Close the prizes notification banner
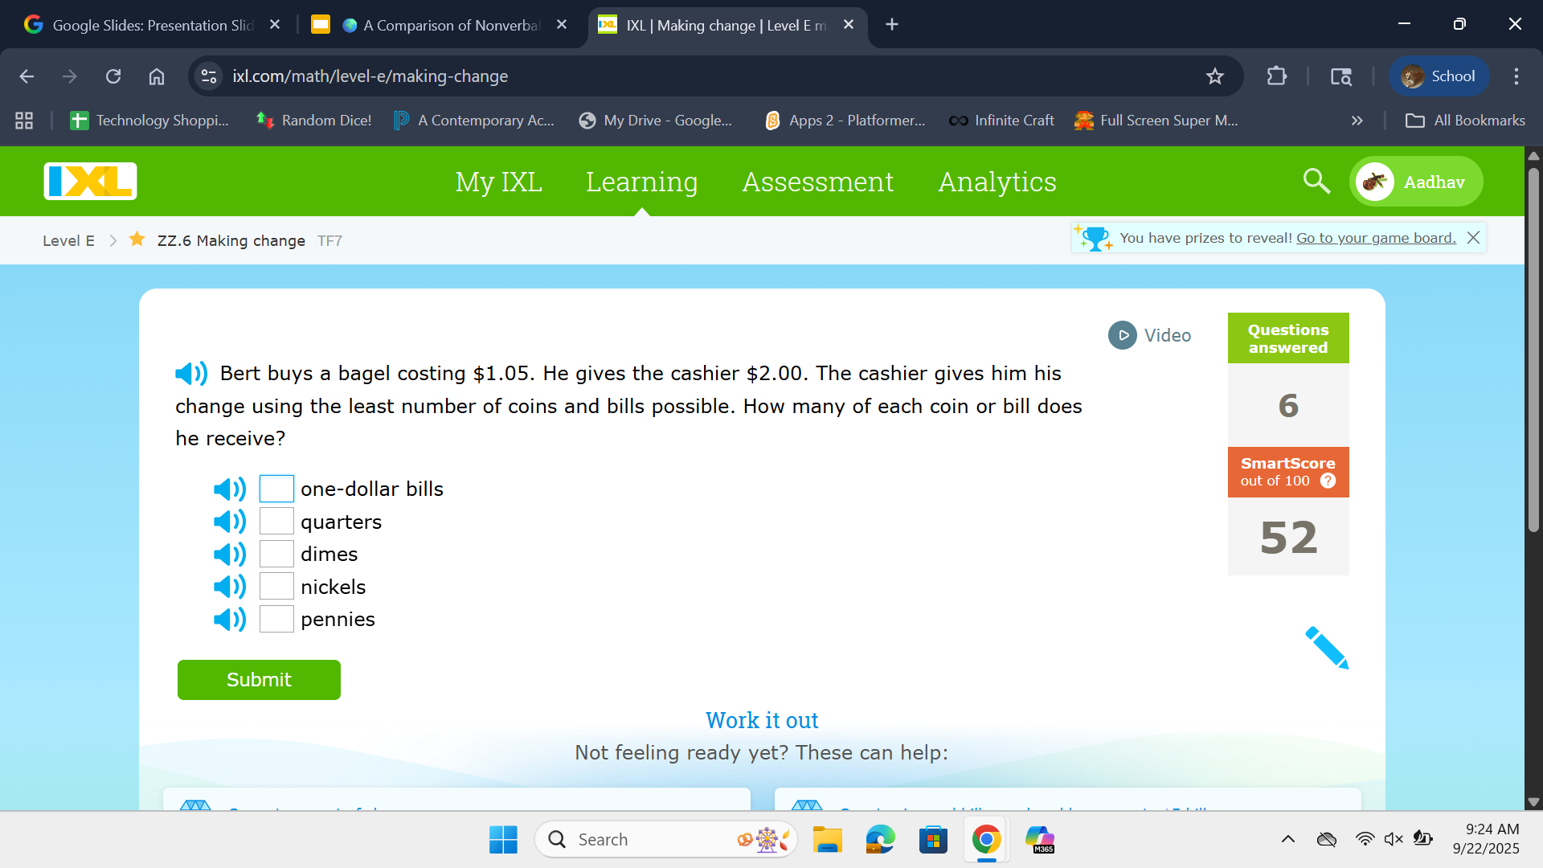Viewport: 1543px width, 868px height. pyautogui.click(x=1473, y=238)
